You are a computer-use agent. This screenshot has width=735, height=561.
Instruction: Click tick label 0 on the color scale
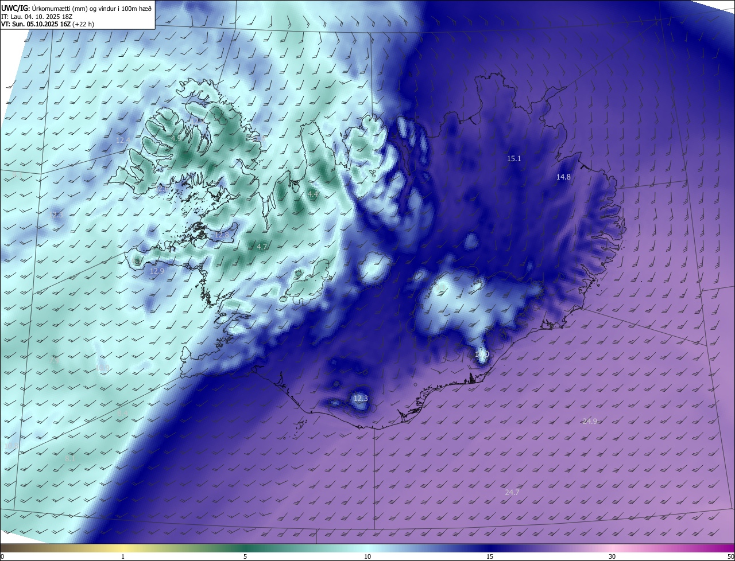coord(2,556)
